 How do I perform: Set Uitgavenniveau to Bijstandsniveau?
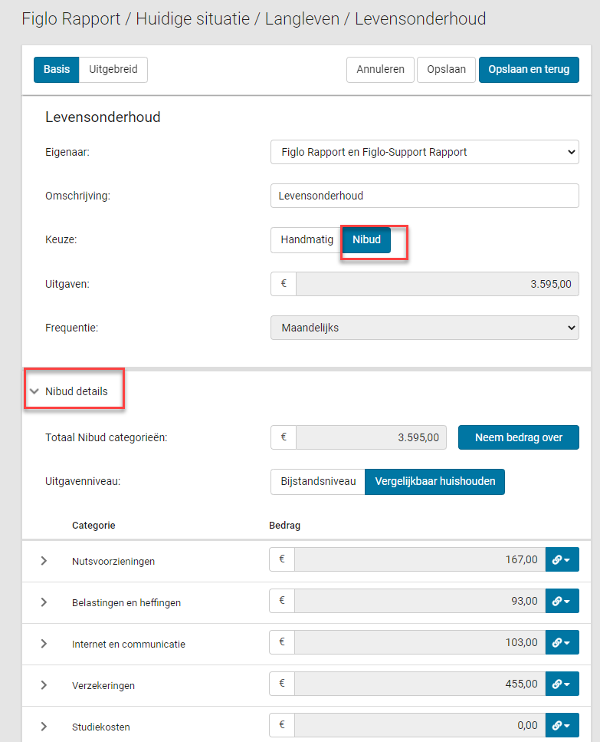[318, 482]
